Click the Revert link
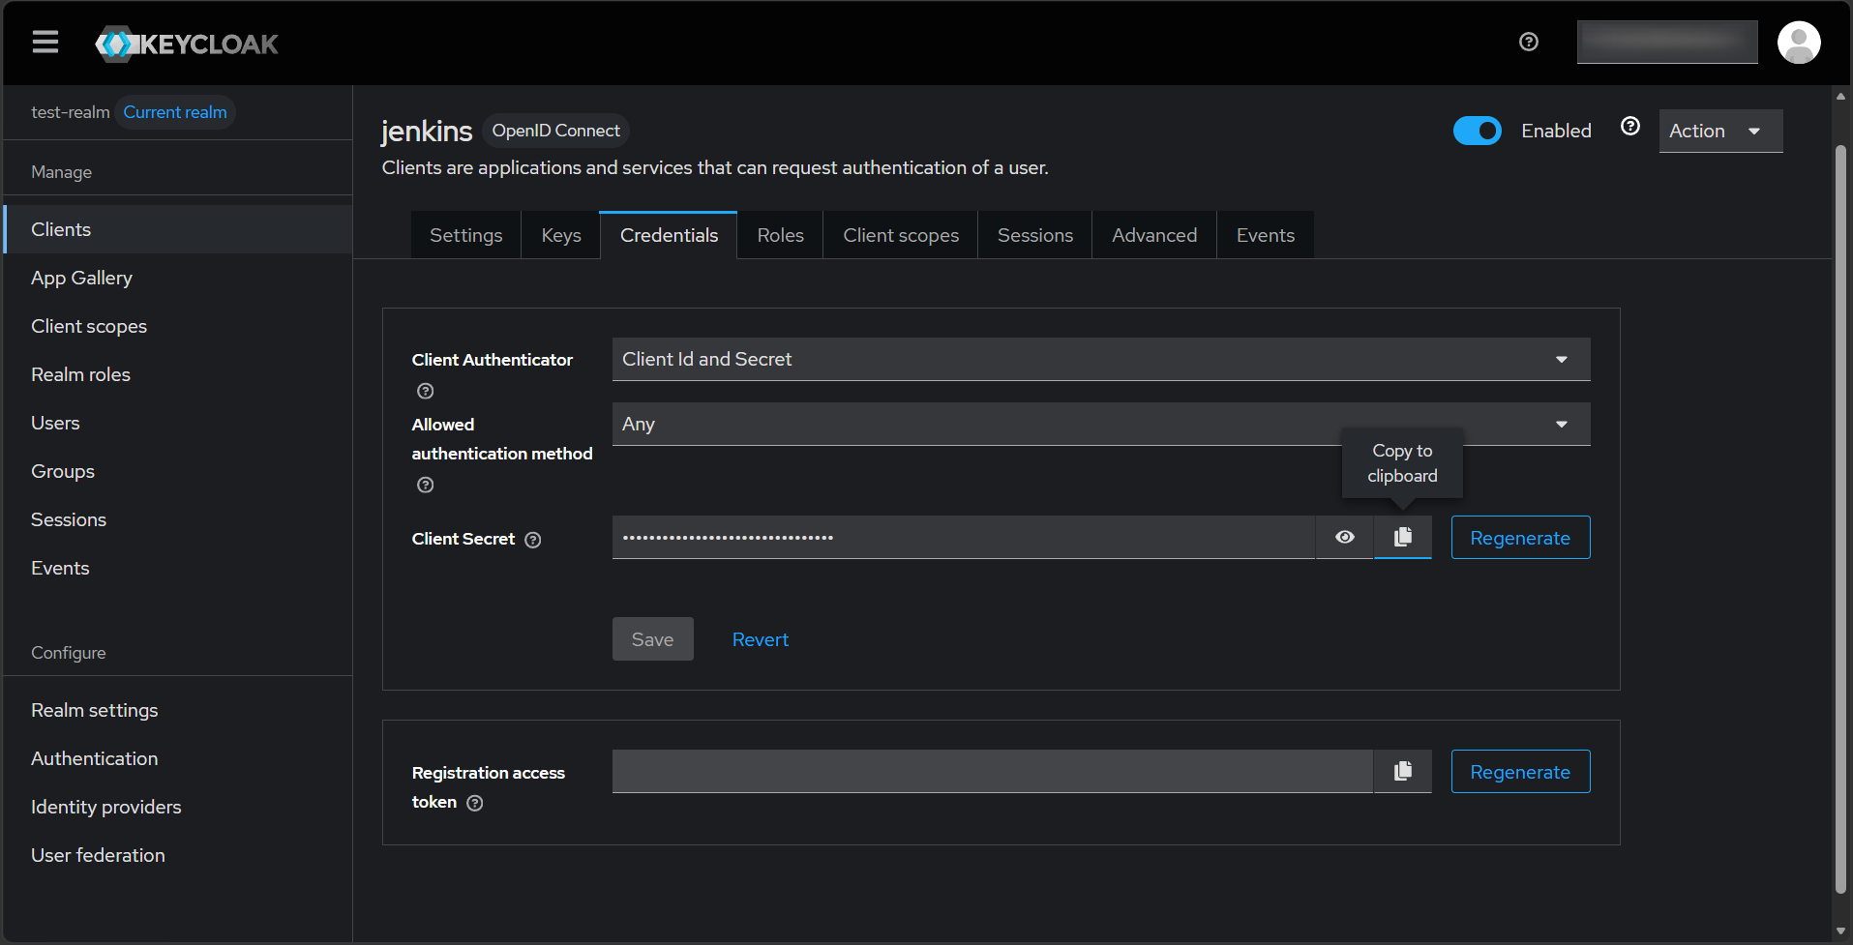Screen dimensions: 1853x945 point(761,639)
